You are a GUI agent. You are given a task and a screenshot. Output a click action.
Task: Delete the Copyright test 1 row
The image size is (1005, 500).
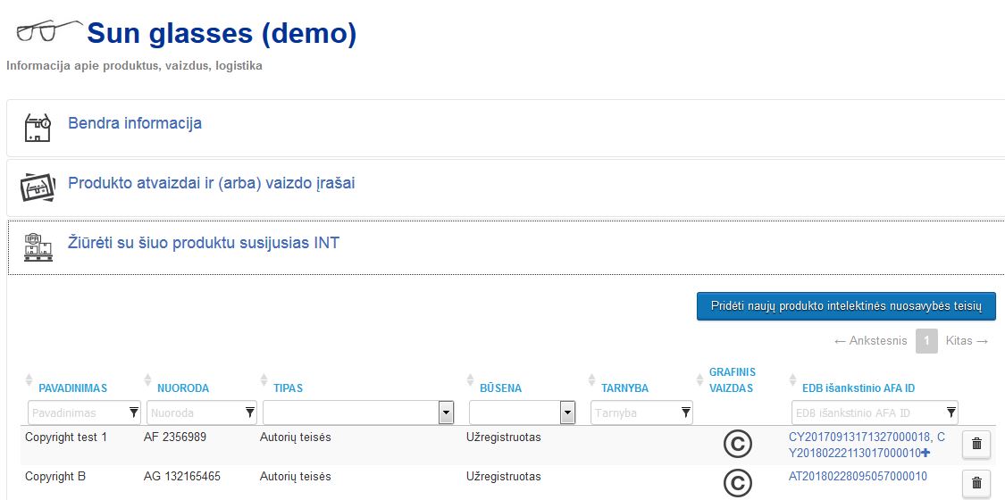coord(976,444)
